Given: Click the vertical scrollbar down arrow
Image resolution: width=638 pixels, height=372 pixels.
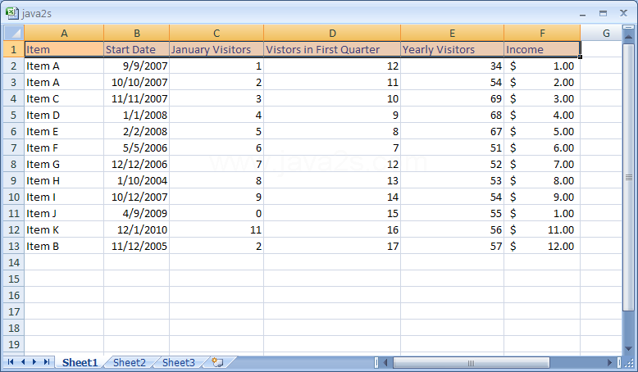Looking at the screenshot, I should (628, 349).
